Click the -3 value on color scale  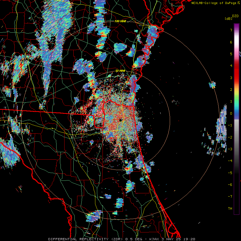[x=230, y=149]
